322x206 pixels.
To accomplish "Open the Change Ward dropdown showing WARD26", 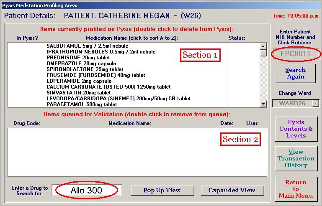I will tap(296, 103).
